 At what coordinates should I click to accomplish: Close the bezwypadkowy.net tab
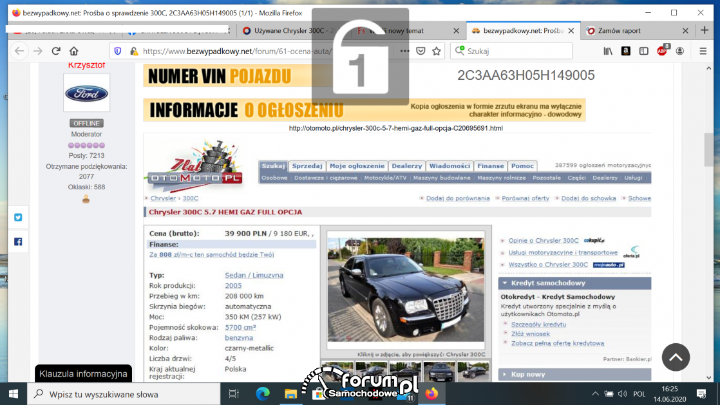pos(571,31)
